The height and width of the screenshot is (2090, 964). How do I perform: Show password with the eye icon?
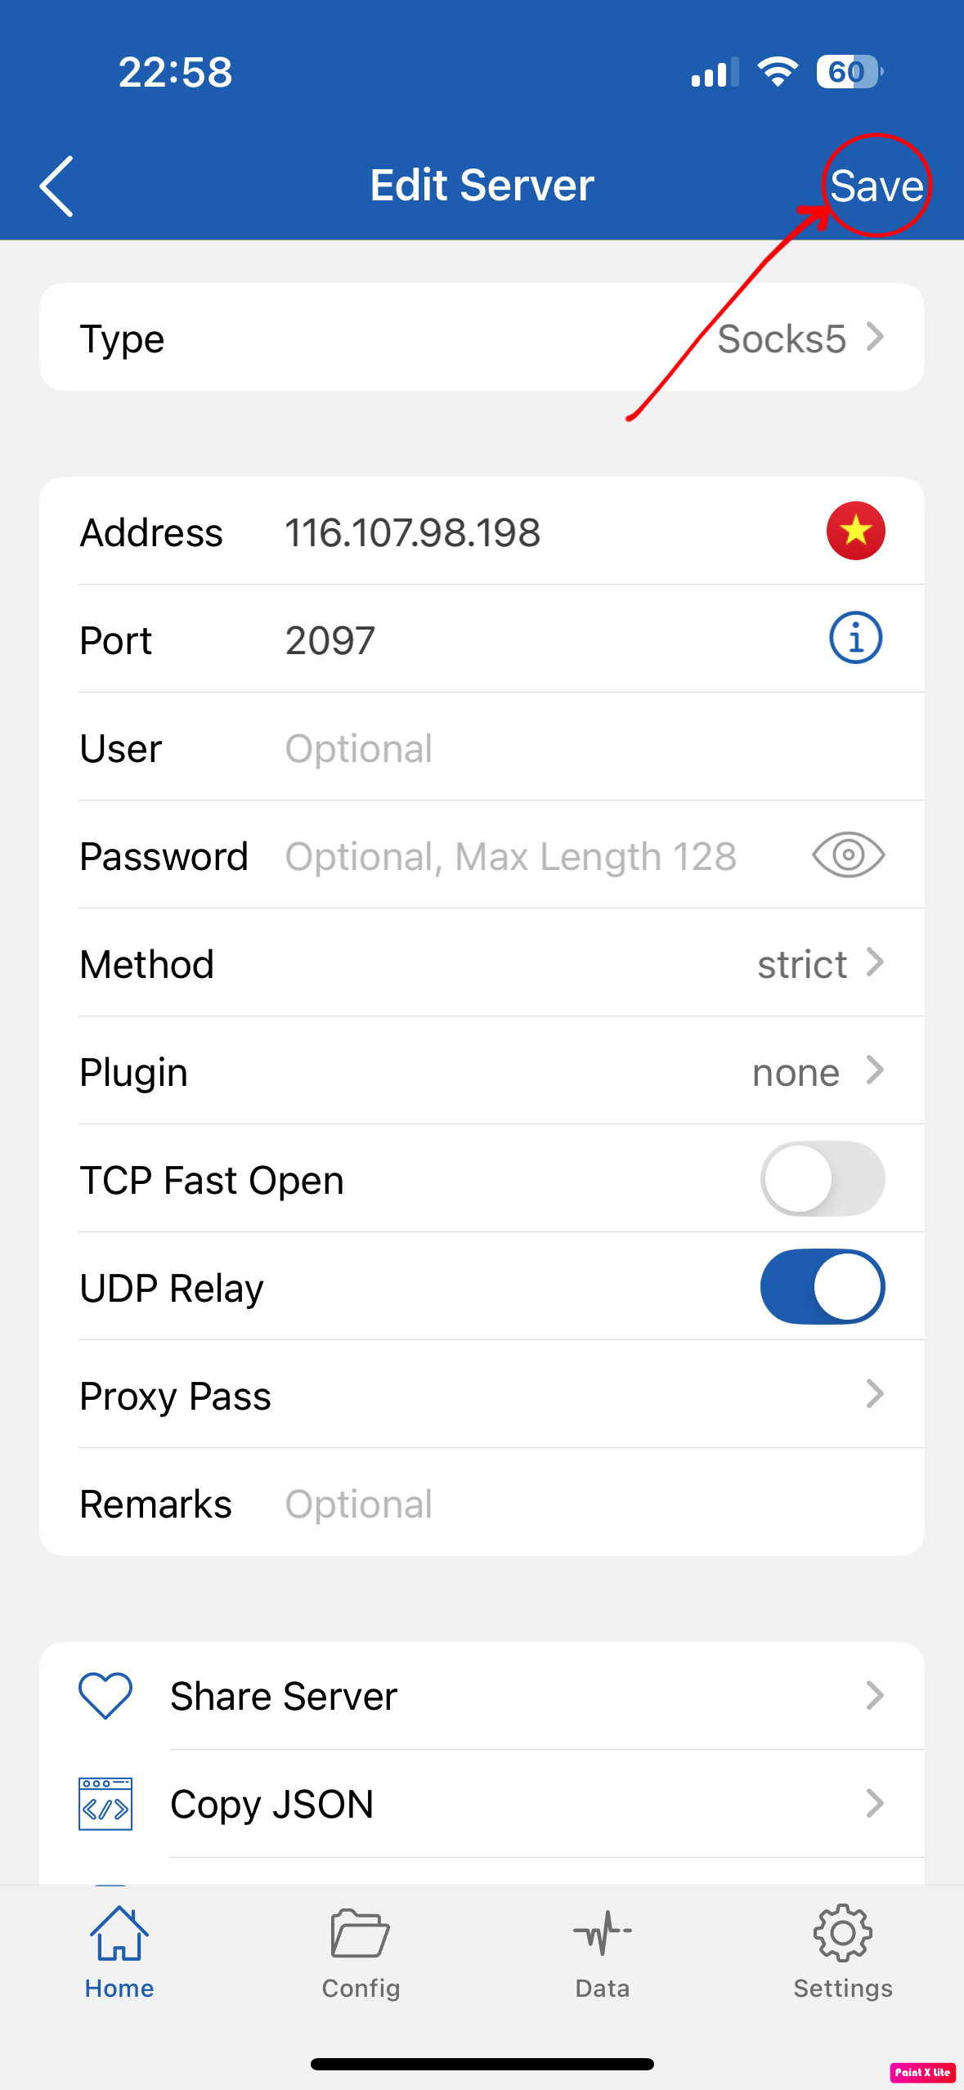click(848, 855)
